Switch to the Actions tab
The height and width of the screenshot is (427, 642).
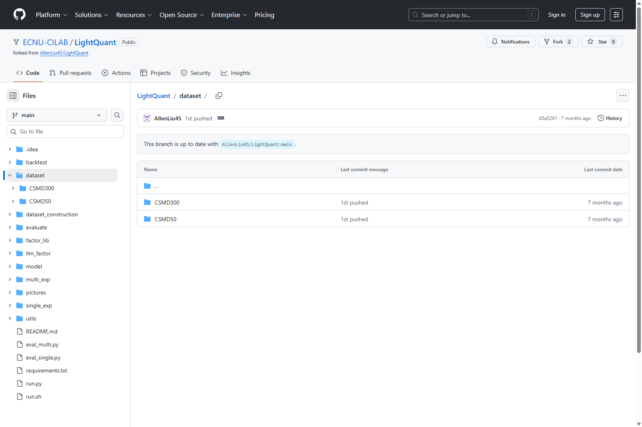(116, 73)
